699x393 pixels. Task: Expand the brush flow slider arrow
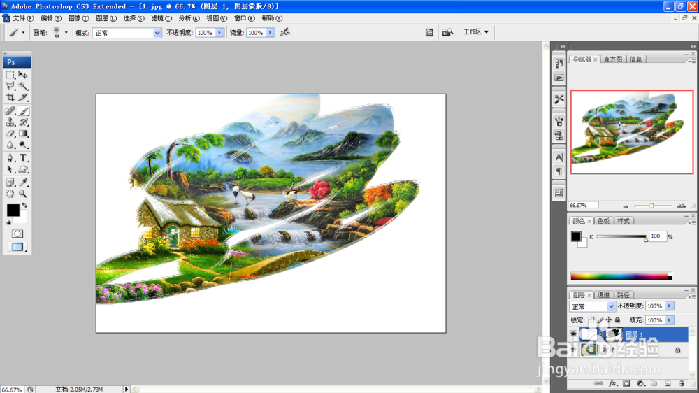pos(270,33)
